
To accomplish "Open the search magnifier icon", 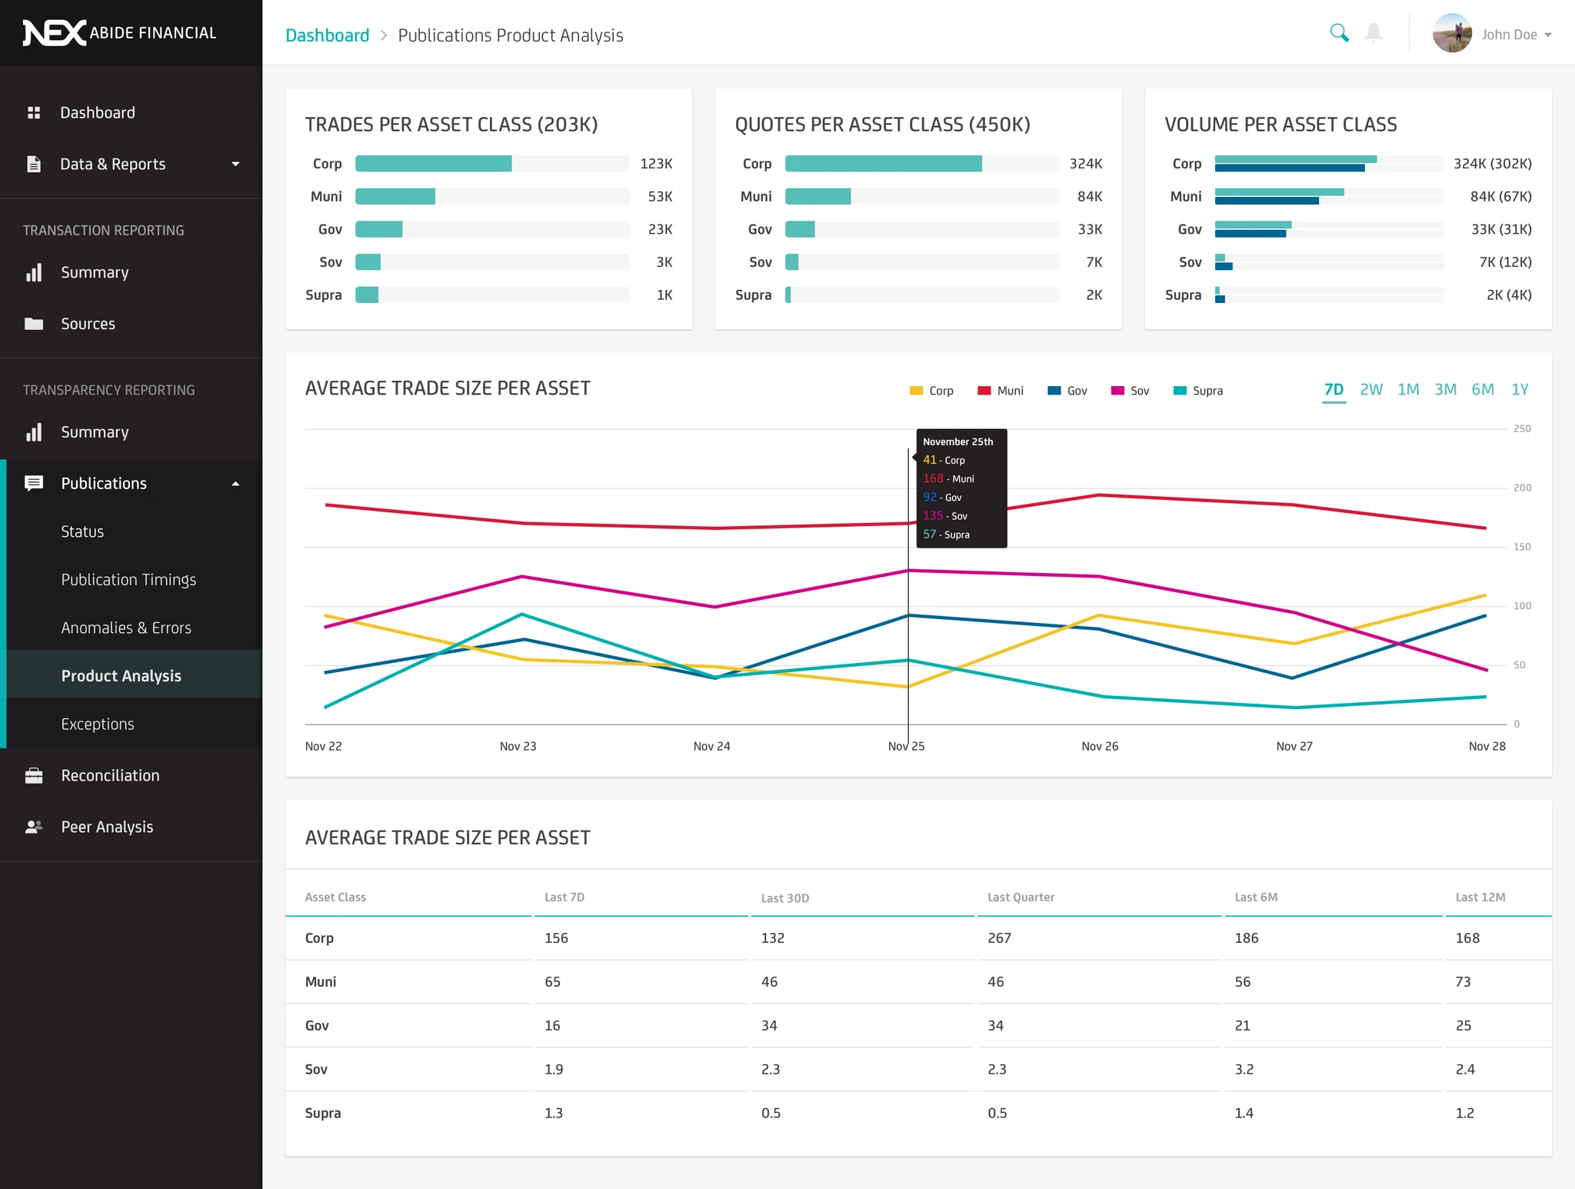I will point(1339,33).
